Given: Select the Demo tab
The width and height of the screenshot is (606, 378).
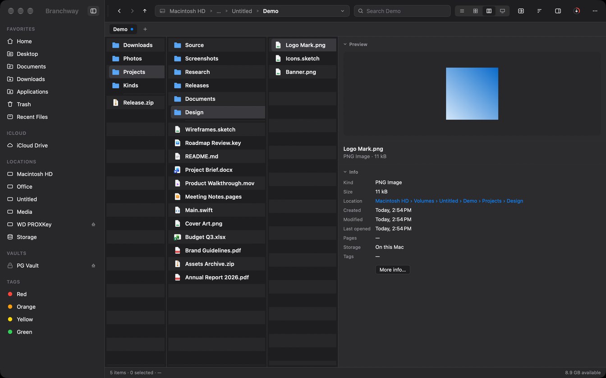Looking at the screenshot, I should click(123, 29).
